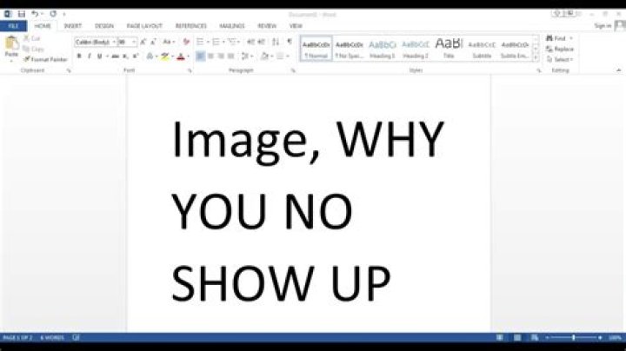Select the Format Painter tool
This screenshot has width=626, height=351.
point(45,59)
